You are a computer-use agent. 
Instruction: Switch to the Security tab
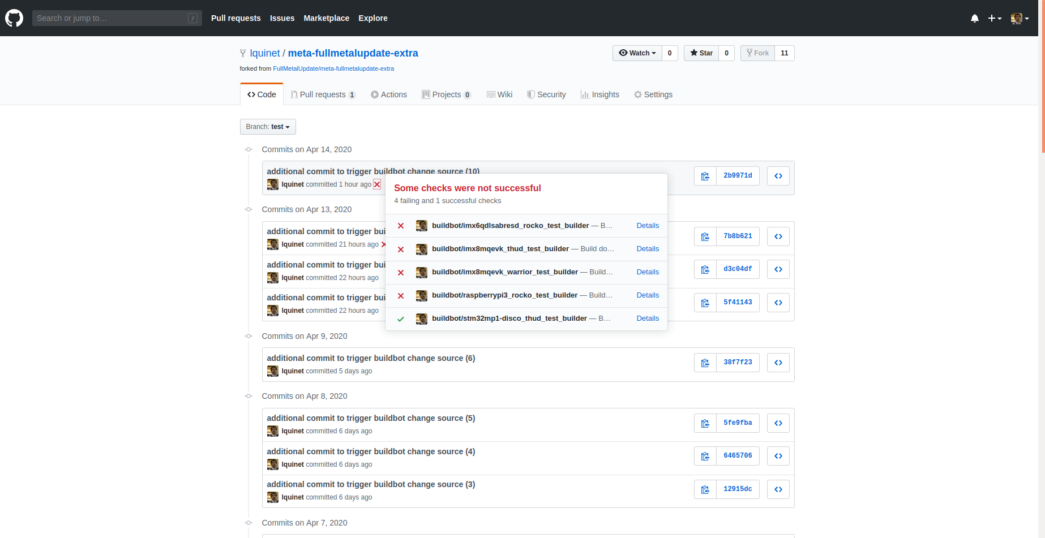546,94
